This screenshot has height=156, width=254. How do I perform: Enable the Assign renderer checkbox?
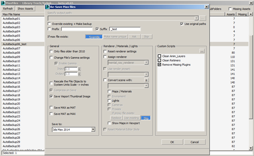(x=105, y=57)
